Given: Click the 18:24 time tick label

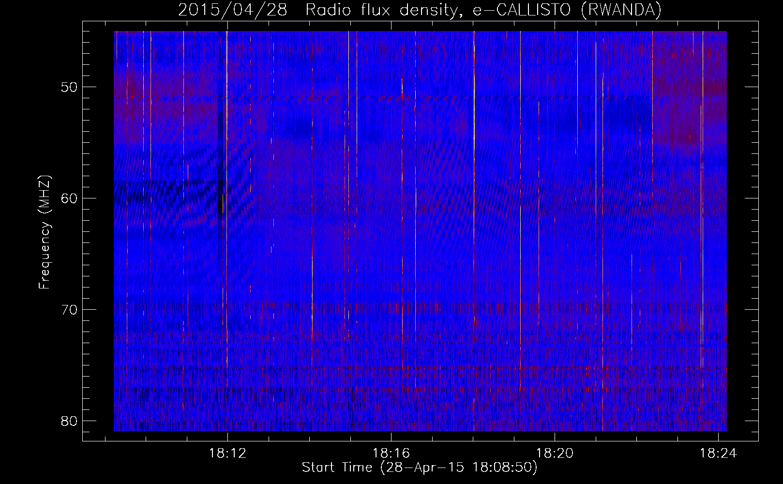Looking at the screenshot, I should (x=718, y=453).
